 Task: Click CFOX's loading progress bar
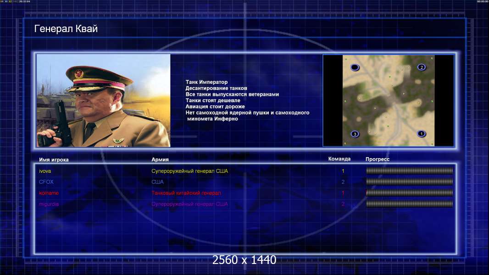(409, 181)
